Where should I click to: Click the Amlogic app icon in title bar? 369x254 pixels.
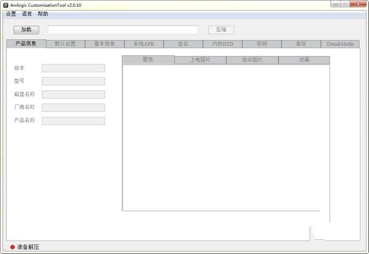(6, 5)
